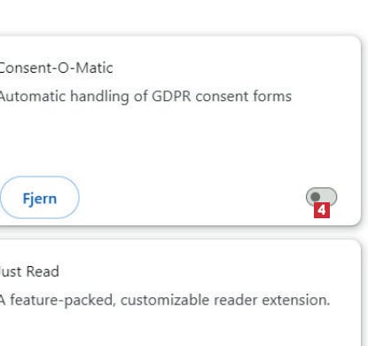Click the feature-packed reader extension description
Screen dimensions: 368x346
165,300
